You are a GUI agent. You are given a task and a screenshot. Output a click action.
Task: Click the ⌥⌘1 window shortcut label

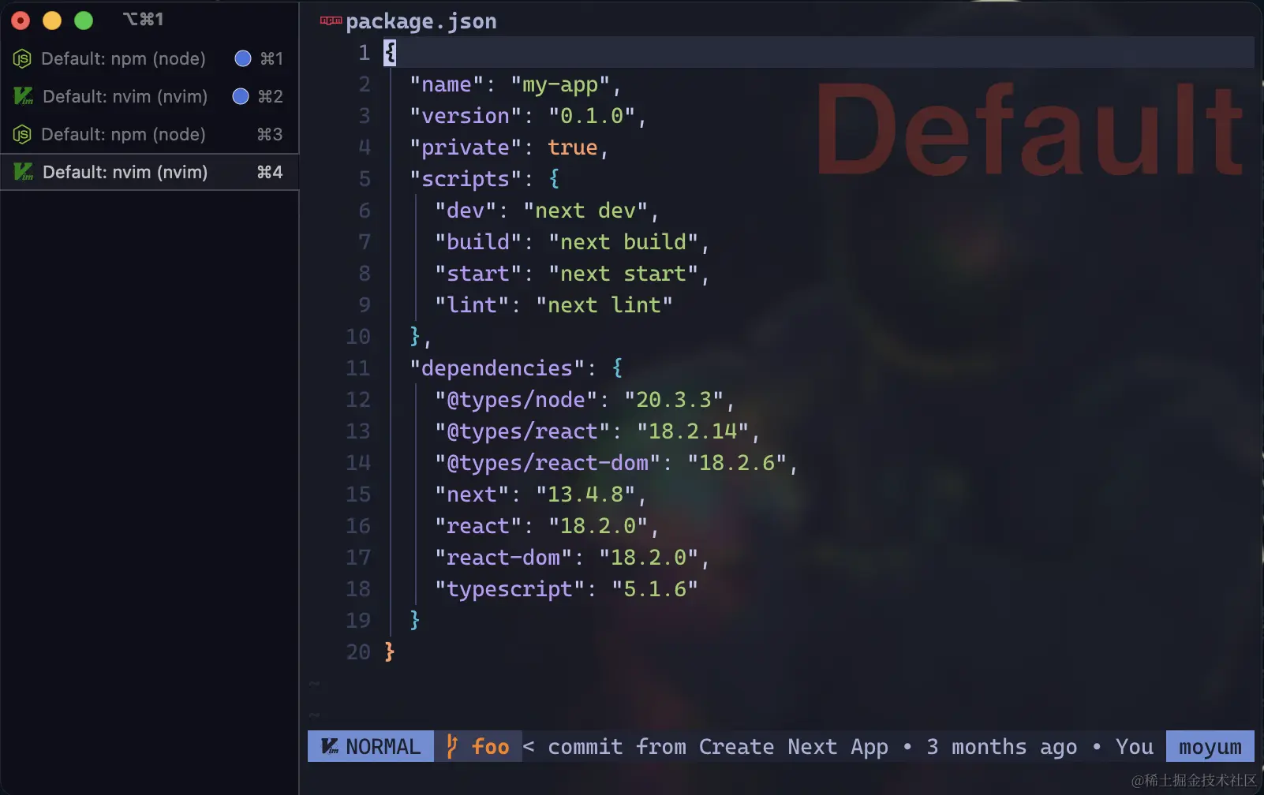pyautogui.click(x=143, y=20)
